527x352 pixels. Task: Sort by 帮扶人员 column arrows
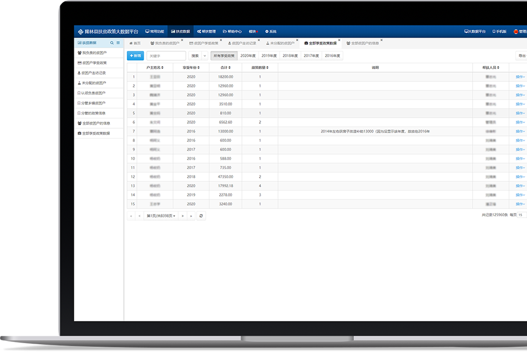498,68
